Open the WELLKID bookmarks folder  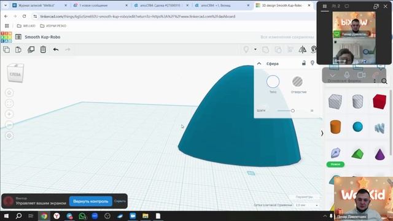(x=26, y=26)
